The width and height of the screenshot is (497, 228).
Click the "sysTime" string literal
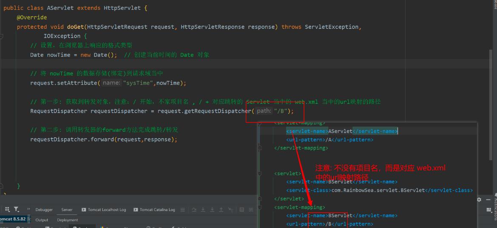(139, 83)
